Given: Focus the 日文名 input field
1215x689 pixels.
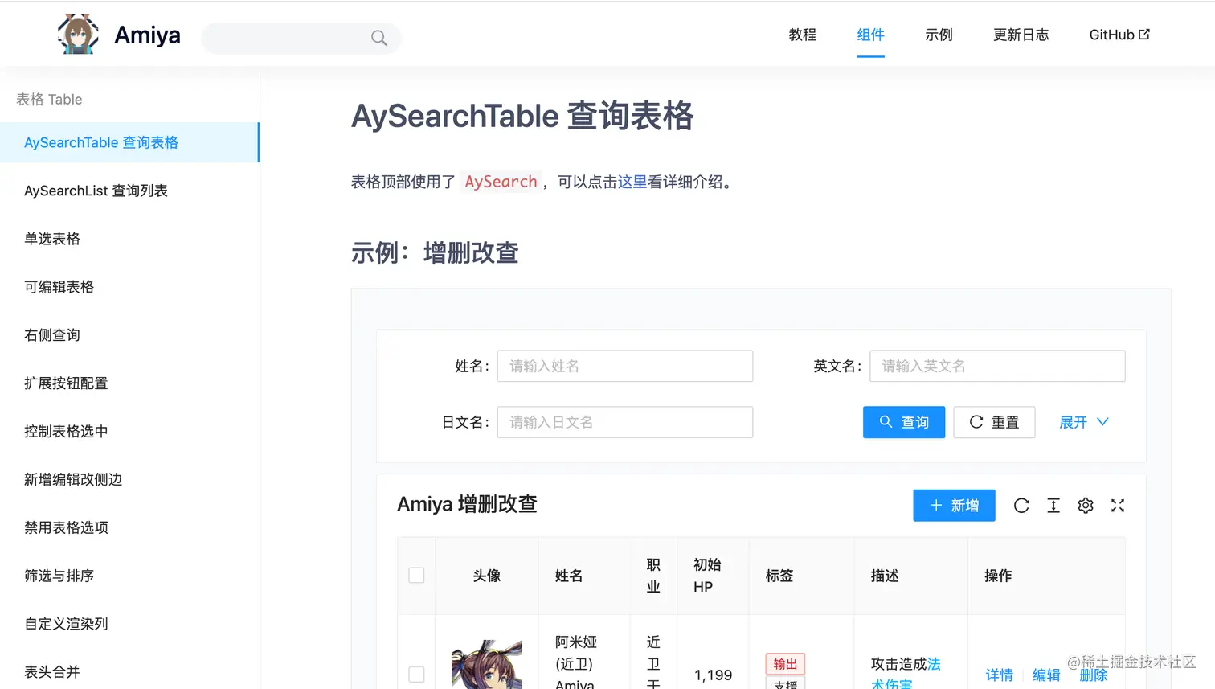Looking at the screenshot, I should tap(625, 422).
